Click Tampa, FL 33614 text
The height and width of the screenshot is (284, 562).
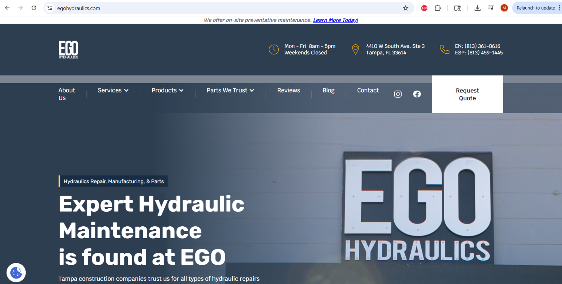386,53
